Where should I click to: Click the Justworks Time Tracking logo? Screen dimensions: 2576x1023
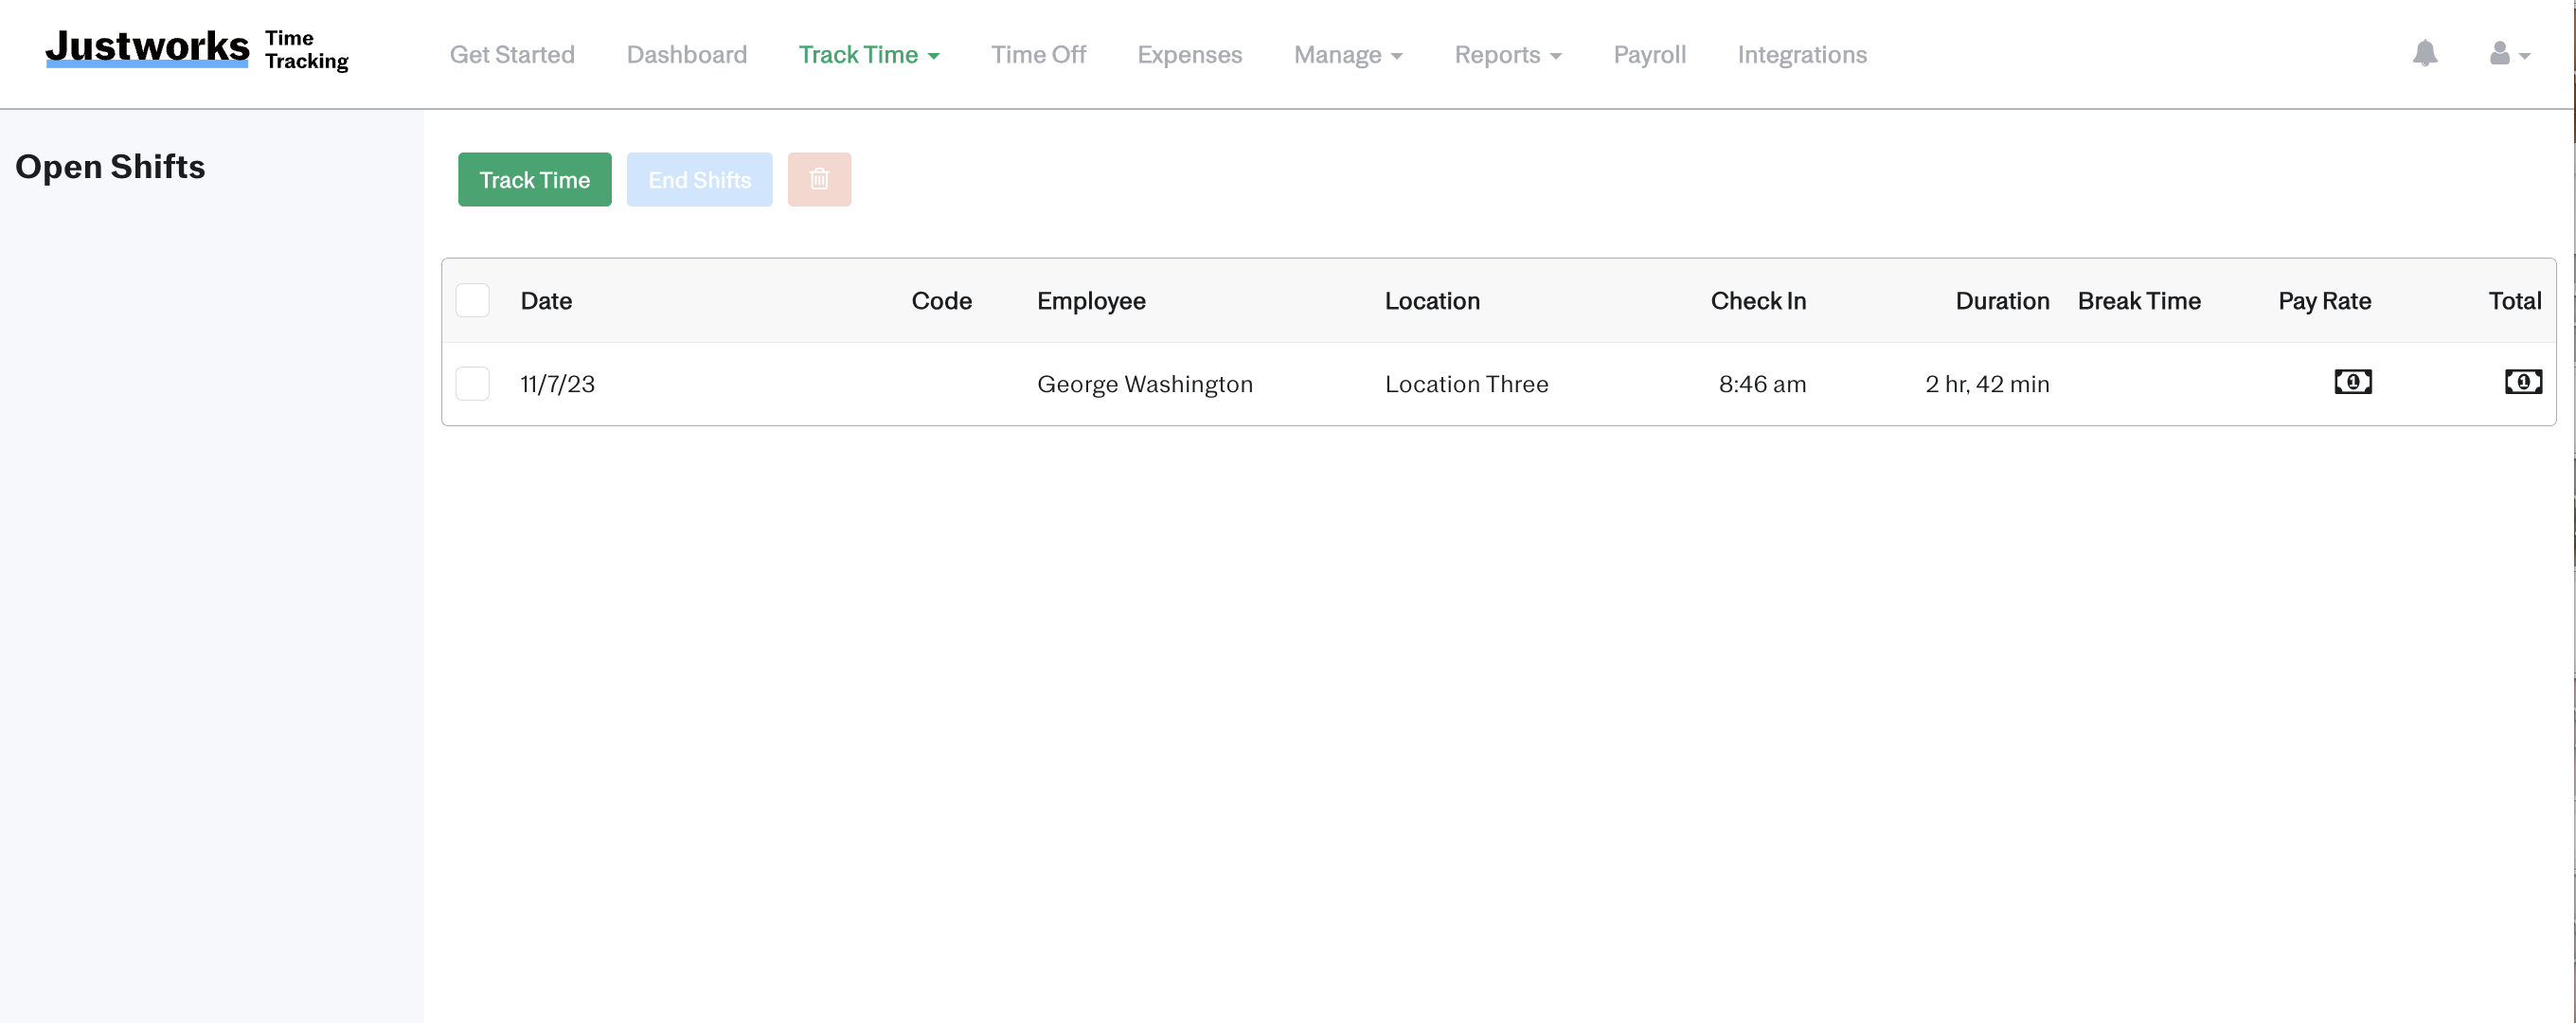point(196,50)
